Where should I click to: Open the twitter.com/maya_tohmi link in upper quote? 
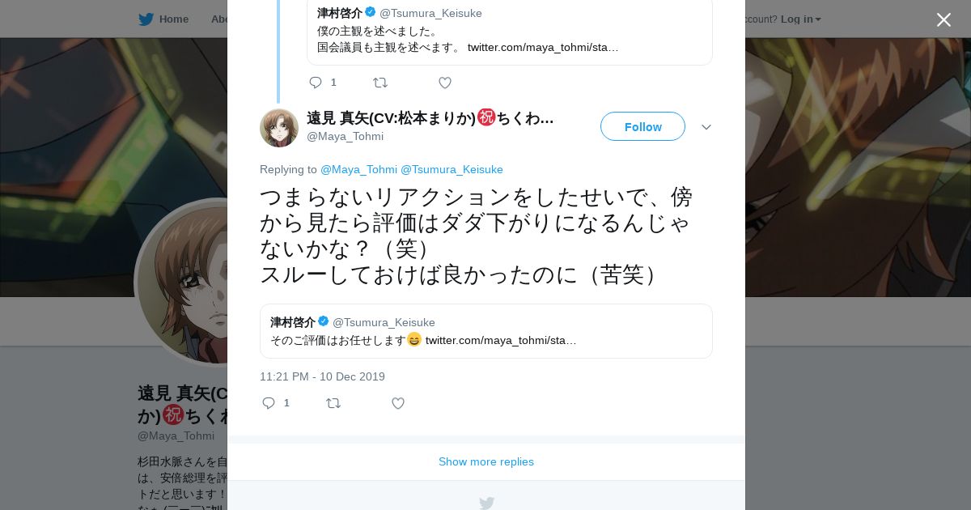(543, 47)
